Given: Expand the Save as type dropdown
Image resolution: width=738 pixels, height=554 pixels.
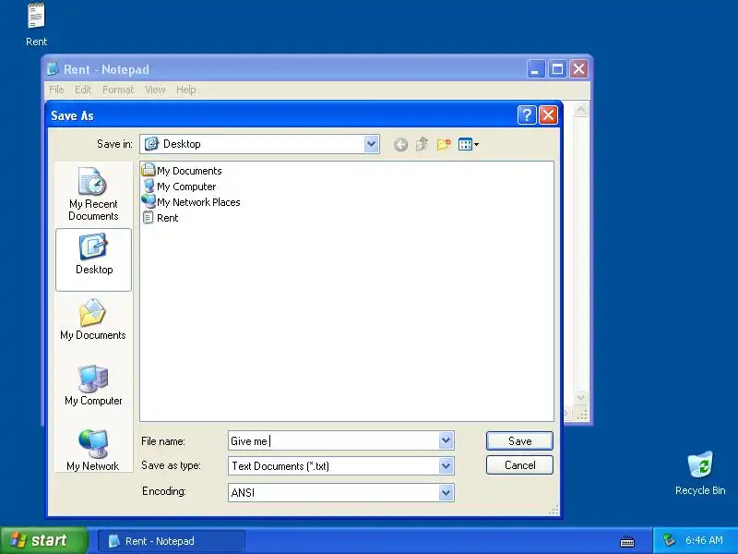Looking at the screenshot, I should click(446, 466).
